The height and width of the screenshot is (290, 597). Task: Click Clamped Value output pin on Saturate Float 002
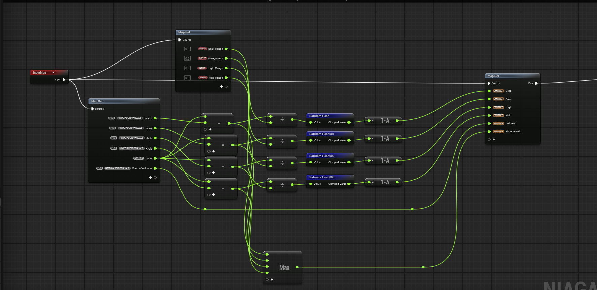point(349,162)
